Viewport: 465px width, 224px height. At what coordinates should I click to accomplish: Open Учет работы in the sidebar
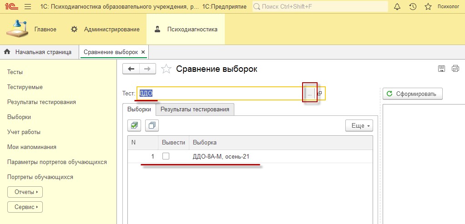pyautogui.click(x=24, y=132)
